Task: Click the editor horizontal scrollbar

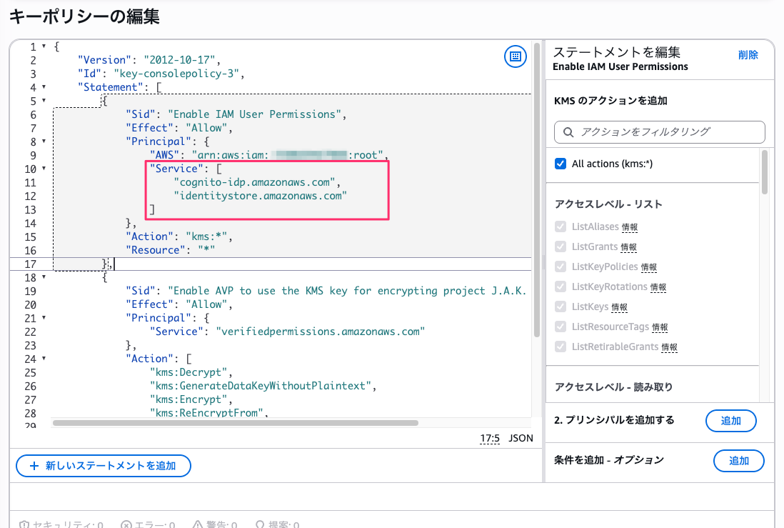Action: (235, 423)
